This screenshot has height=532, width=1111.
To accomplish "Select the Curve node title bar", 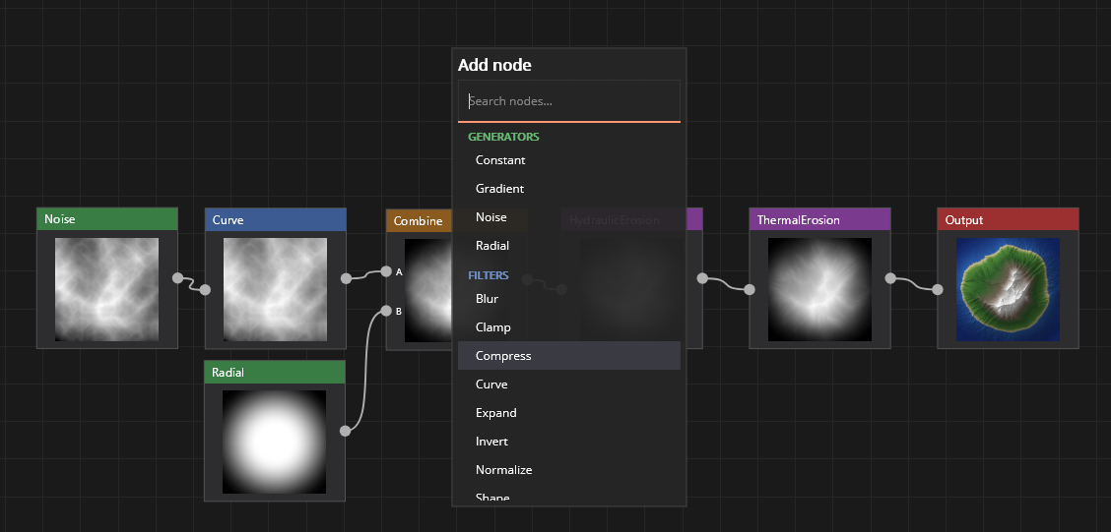I will [x=276, y=220].
